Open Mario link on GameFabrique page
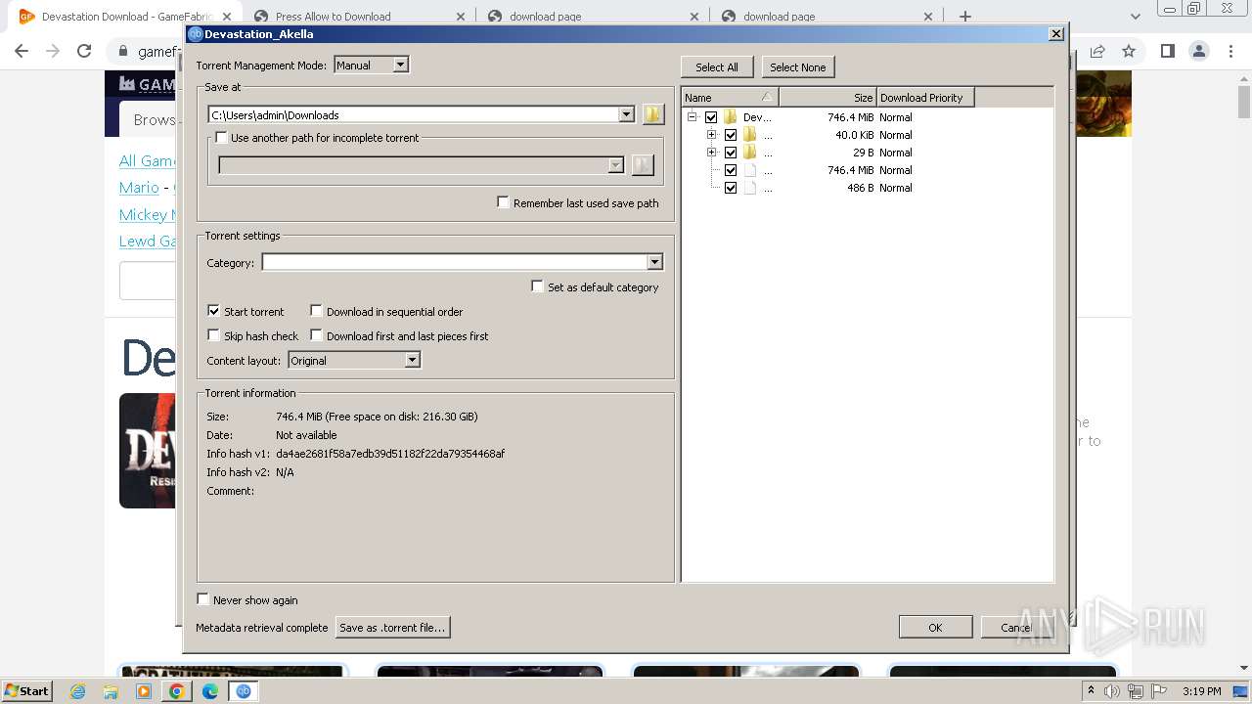The width and height of the screenshot is (1252, 704). (139, 187)
